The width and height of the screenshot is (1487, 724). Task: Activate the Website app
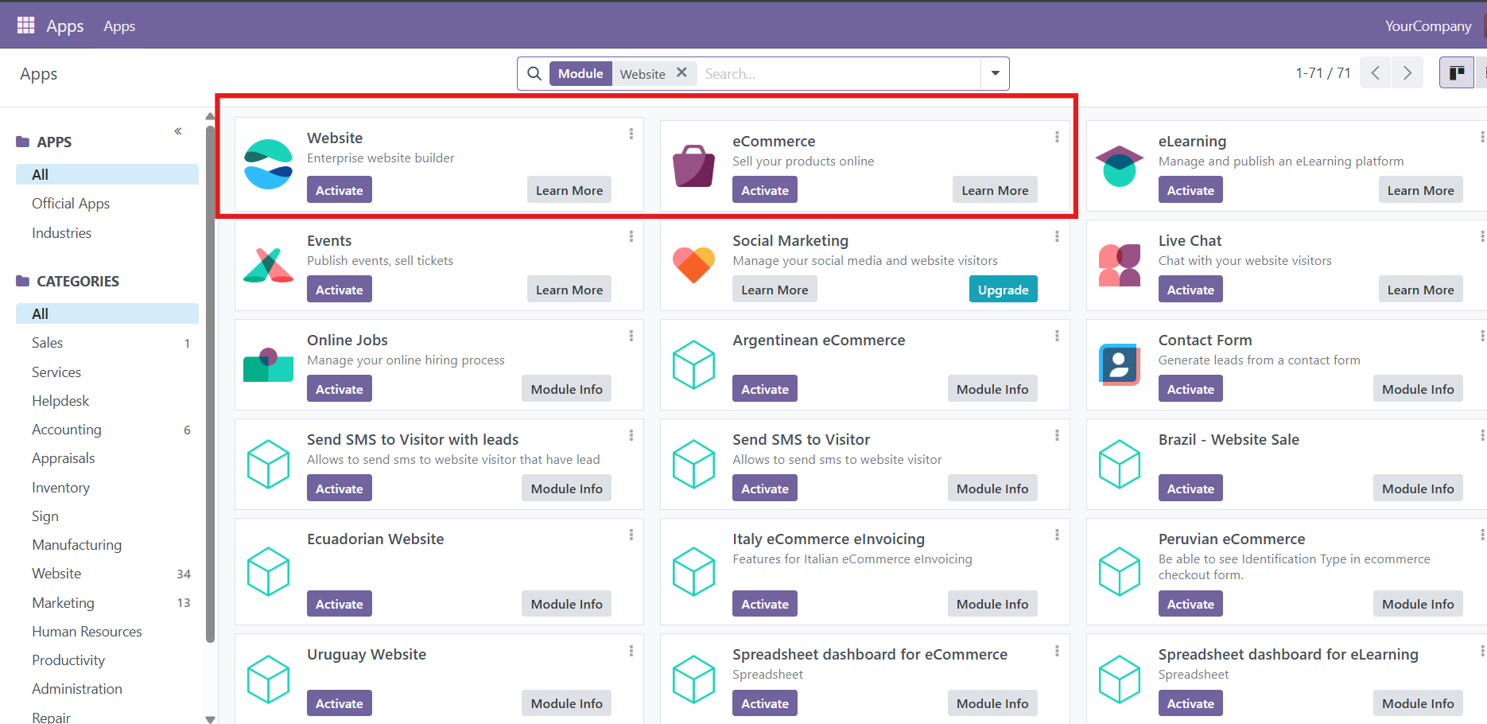click(340, 190)
